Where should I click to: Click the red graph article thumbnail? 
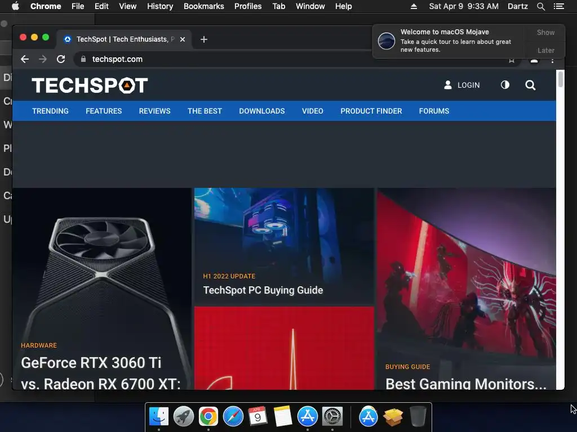(284, 348)
